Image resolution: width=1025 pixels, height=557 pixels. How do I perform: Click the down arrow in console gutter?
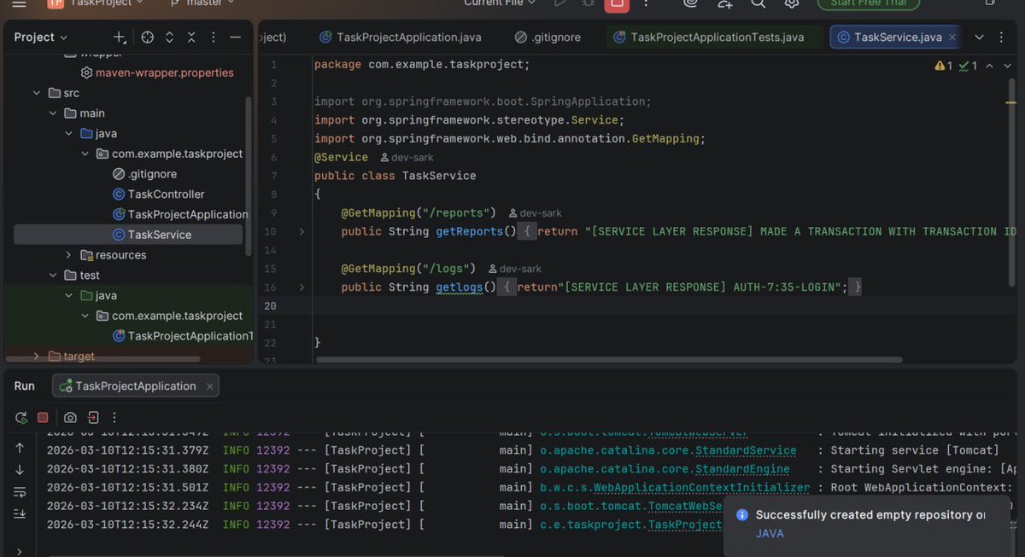[20, 470]
